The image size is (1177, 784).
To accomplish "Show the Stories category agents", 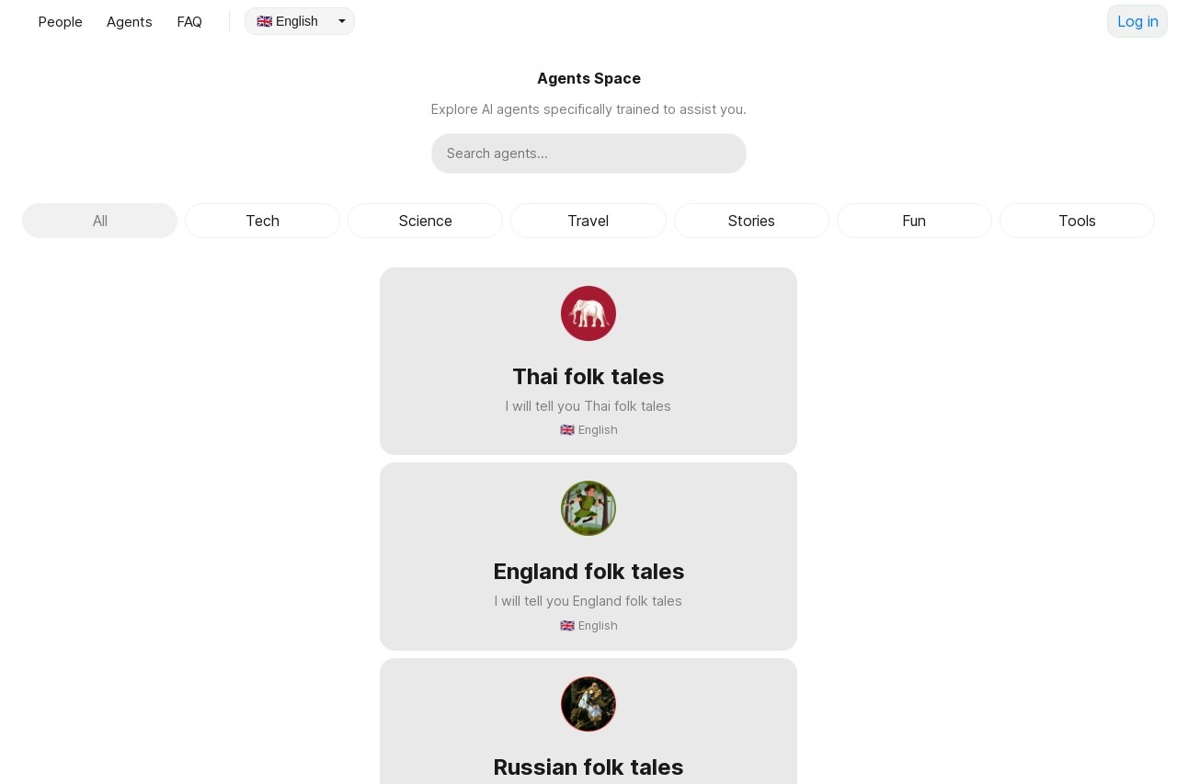I will 751,221.
